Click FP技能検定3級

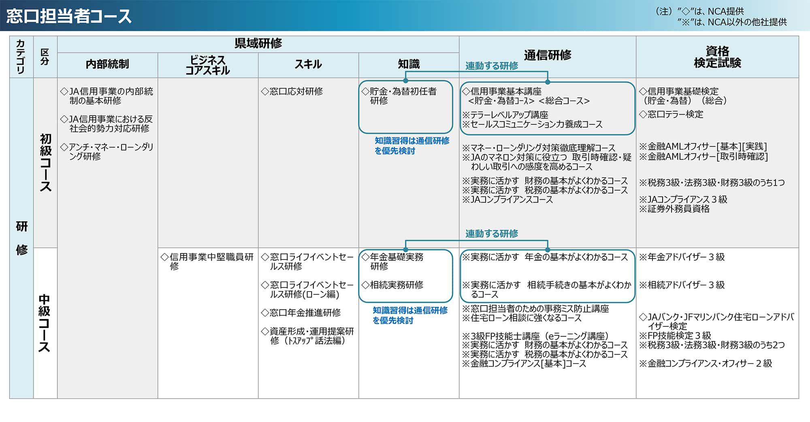[x=675, y=336]
